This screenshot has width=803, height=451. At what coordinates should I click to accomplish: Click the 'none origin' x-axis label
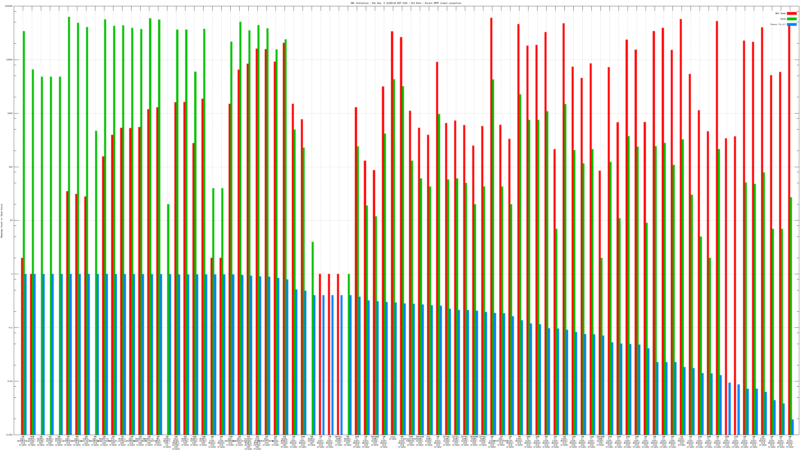[x=393, y=438]
